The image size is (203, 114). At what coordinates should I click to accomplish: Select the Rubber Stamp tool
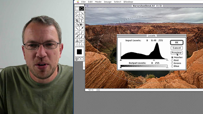(x=77, y=41)
